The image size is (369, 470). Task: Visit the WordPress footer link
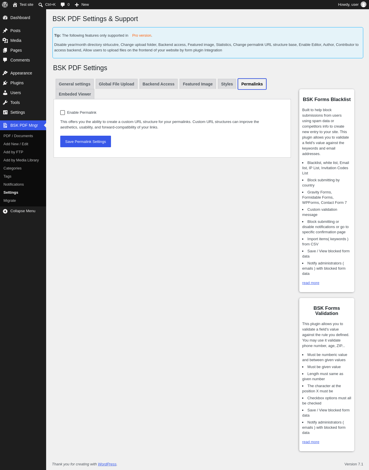pos(107,464)
